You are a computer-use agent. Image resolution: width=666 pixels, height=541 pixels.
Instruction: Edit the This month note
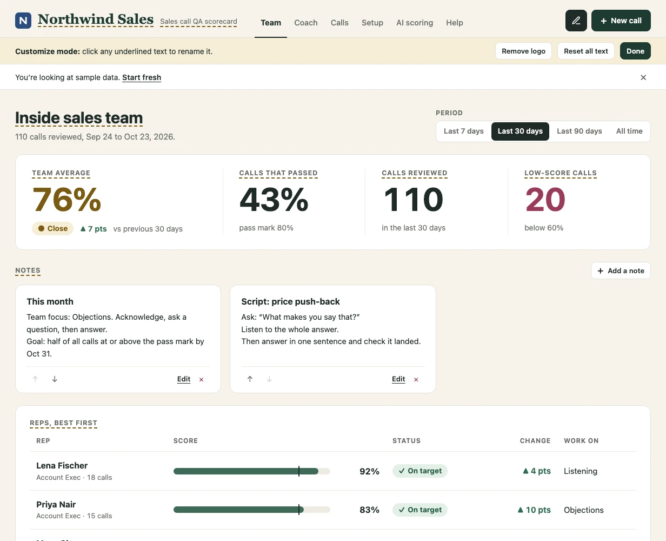[x=184, y=379]
